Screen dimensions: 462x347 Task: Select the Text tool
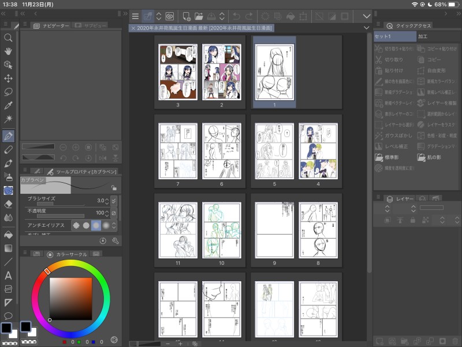pos(8,275)
